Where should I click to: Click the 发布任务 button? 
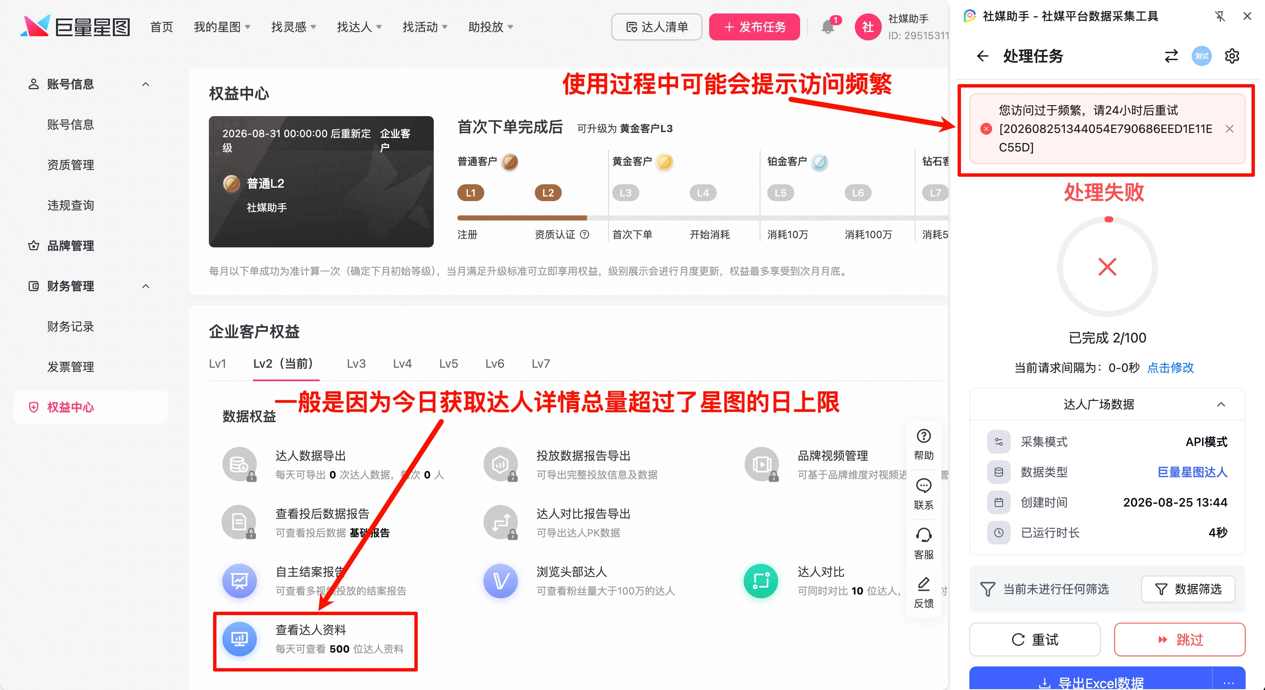point(754,27)
